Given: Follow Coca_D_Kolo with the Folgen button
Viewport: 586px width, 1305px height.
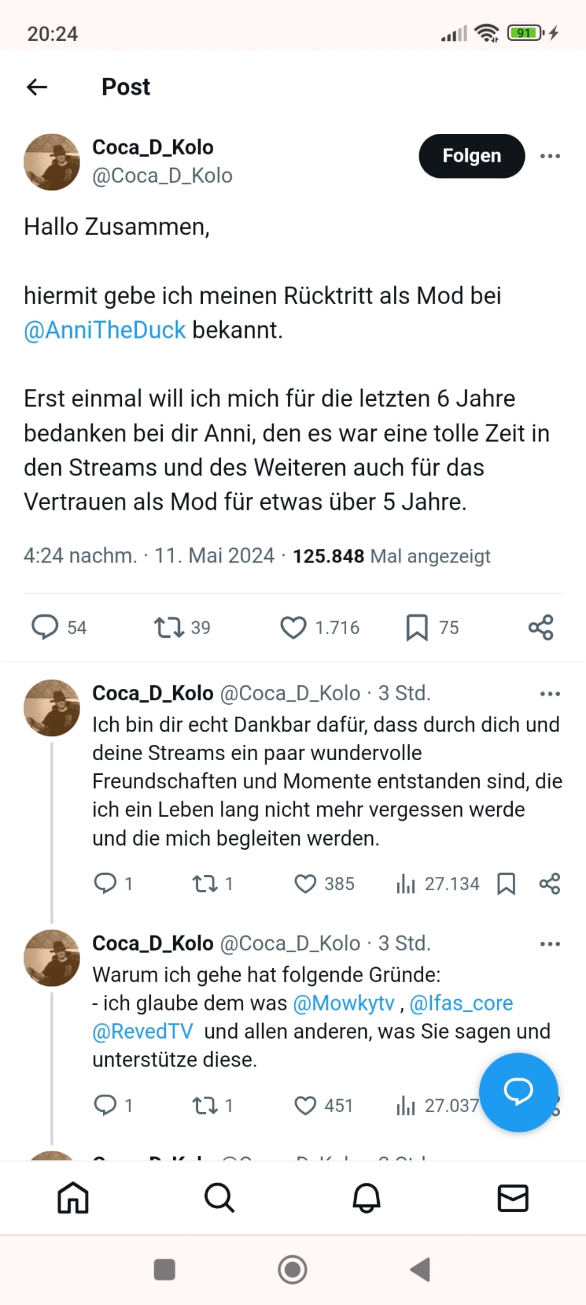Looking at the screenshot, I should [x=471, y=155].
